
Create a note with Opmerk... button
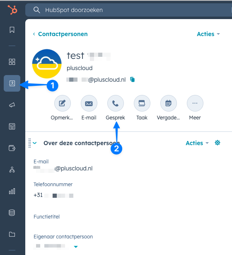pos(63,103)
